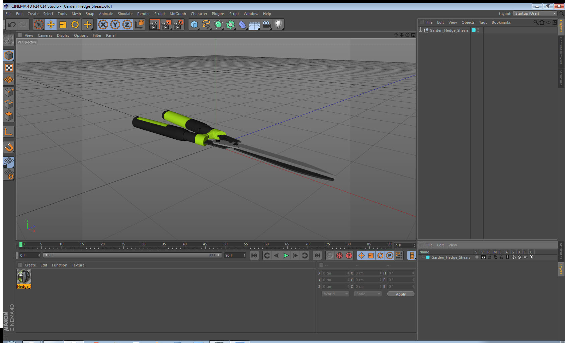The image size is (565, 343).
Task: Add a light object icon
Action: [x=278, y=24]
